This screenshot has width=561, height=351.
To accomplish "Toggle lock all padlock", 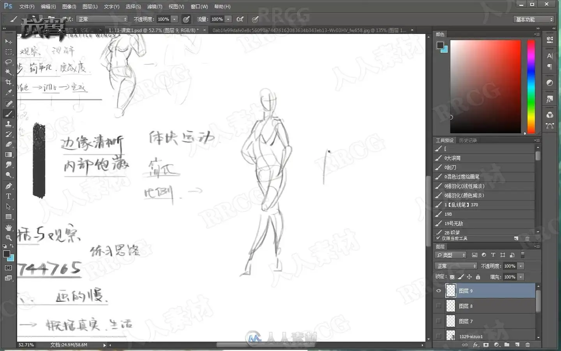I will click(478, 277).
